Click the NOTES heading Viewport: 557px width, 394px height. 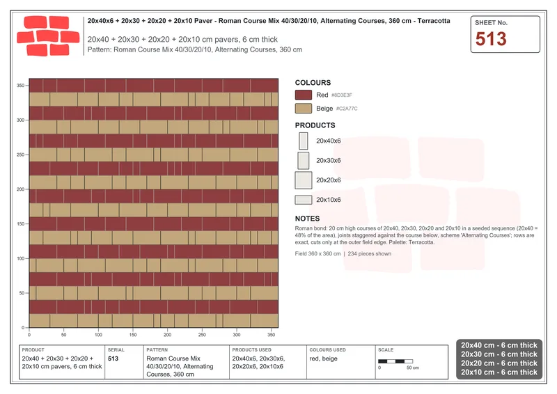(x=307, y=219)
